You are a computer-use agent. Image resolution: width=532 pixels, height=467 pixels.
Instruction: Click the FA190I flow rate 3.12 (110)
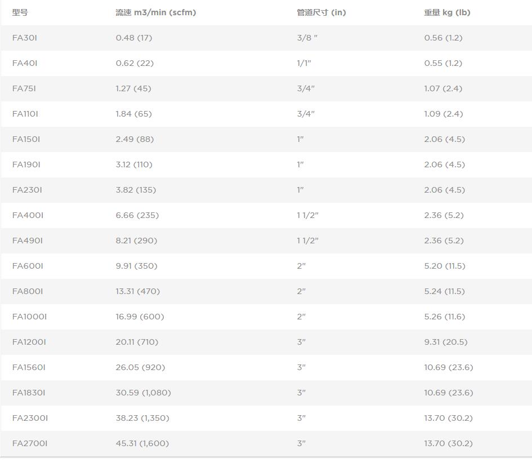pyautogui.click(x=134, y=164)
